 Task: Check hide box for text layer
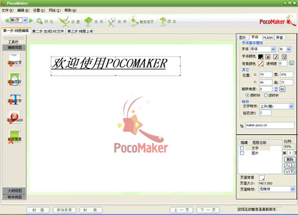click(242, 148)
